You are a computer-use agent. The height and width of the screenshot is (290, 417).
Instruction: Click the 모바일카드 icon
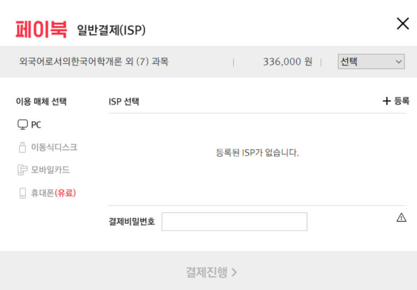click(23, 170)
